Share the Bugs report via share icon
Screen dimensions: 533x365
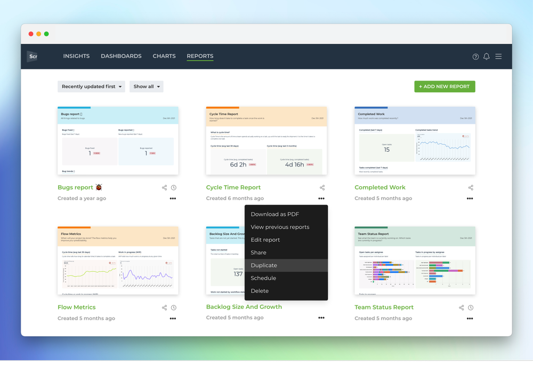[164, 188]
